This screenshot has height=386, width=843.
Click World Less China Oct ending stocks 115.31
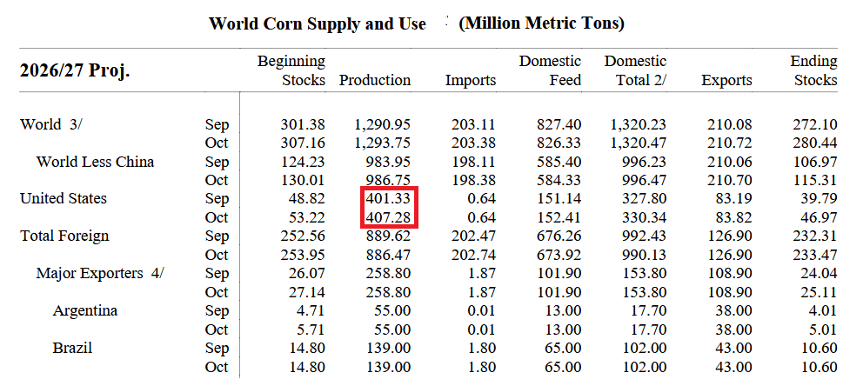pos(815,180)
